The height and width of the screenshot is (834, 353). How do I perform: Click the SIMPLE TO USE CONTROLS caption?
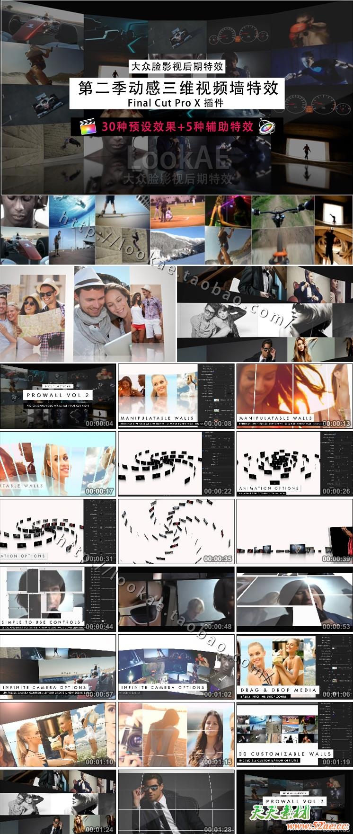41,622
